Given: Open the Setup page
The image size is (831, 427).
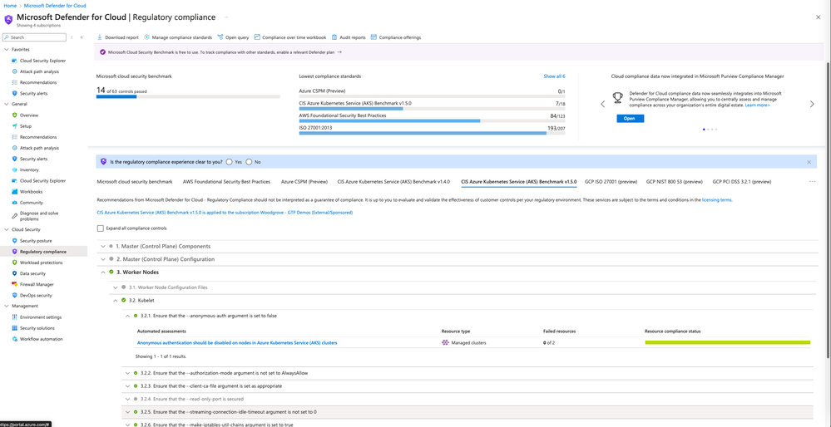Looking at the screenshot, I should pyautogui.click(x=26, y=126).
